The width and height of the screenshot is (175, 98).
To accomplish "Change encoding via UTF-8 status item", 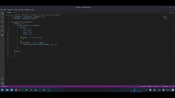I will 156,86.
